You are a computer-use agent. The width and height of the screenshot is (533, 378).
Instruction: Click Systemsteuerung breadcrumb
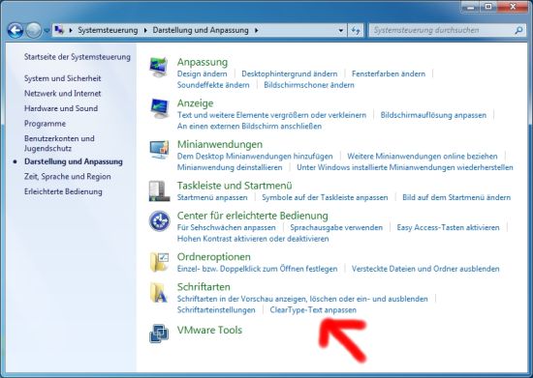point(108,30)
